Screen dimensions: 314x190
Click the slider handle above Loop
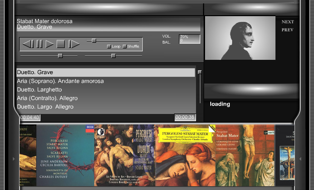coord(94,40)
